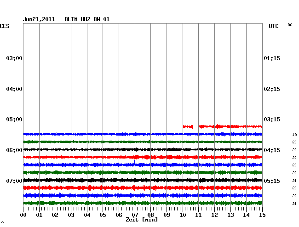The image size is (299, 227).
Task: Click minute tick label 10
Action: pyautogui.click(x=183, y=215)
